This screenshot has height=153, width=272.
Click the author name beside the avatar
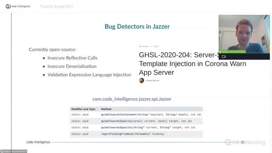tap(153, 80)
